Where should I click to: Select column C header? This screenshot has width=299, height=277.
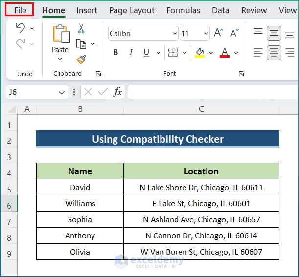coord(201,109)
